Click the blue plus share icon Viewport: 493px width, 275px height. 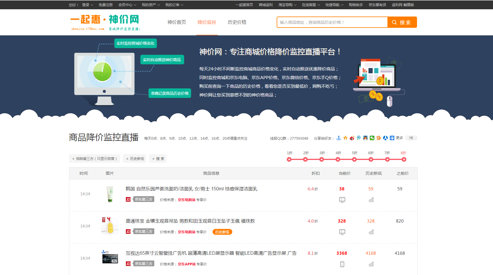click(x=392, y=138)
